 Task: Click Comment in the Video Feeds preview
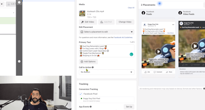pos(195,65)
